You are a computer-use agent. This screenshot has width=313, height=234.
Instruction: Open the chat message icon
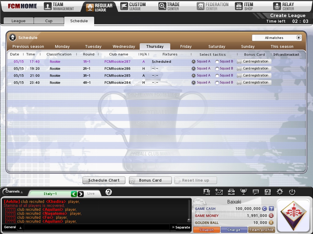click(x=256, y=192)
